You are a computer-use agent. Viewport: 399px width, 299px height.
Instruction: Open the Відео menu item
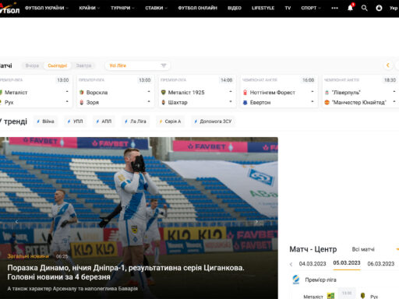pos(235,8)
